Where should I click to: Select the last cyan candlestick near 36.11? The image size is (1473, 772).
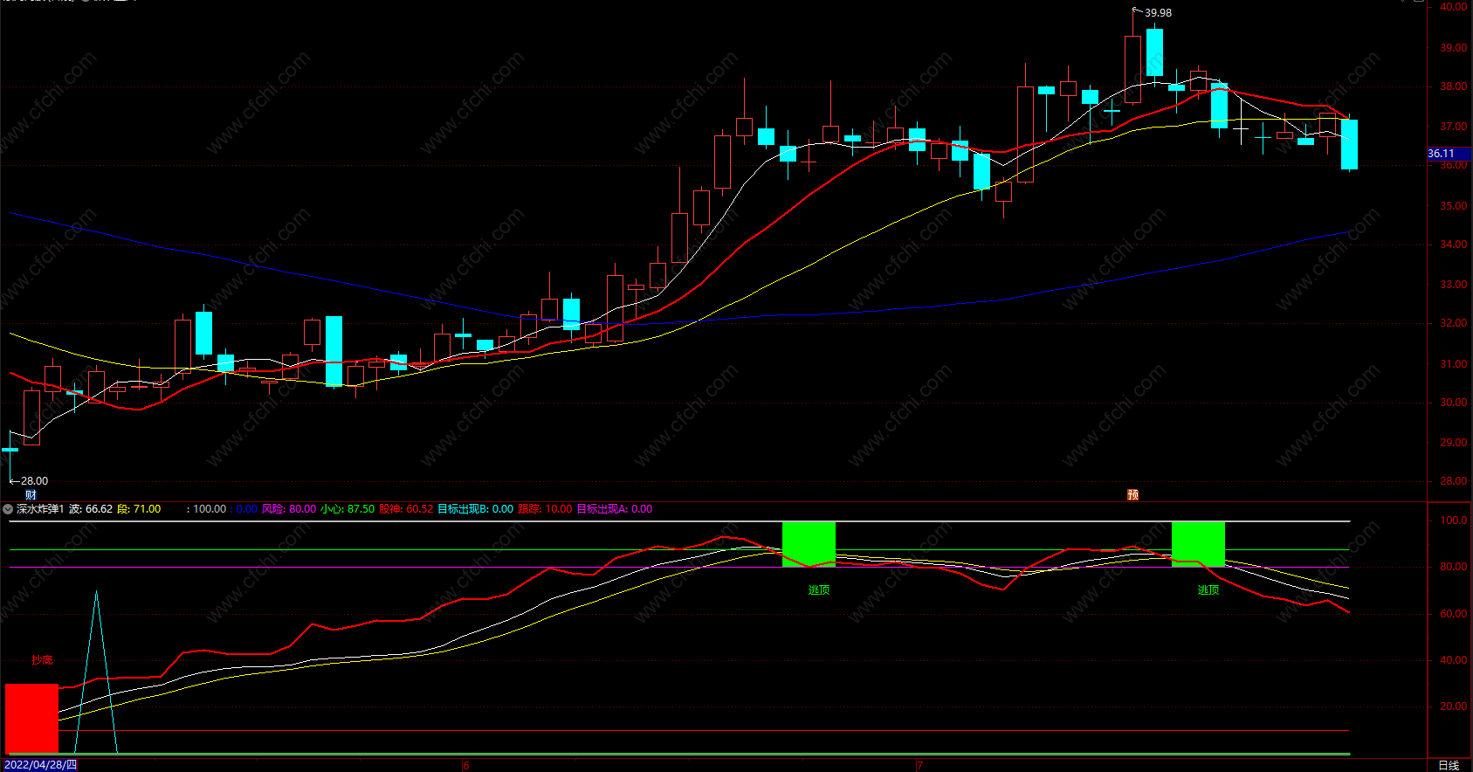[1349, 144]
